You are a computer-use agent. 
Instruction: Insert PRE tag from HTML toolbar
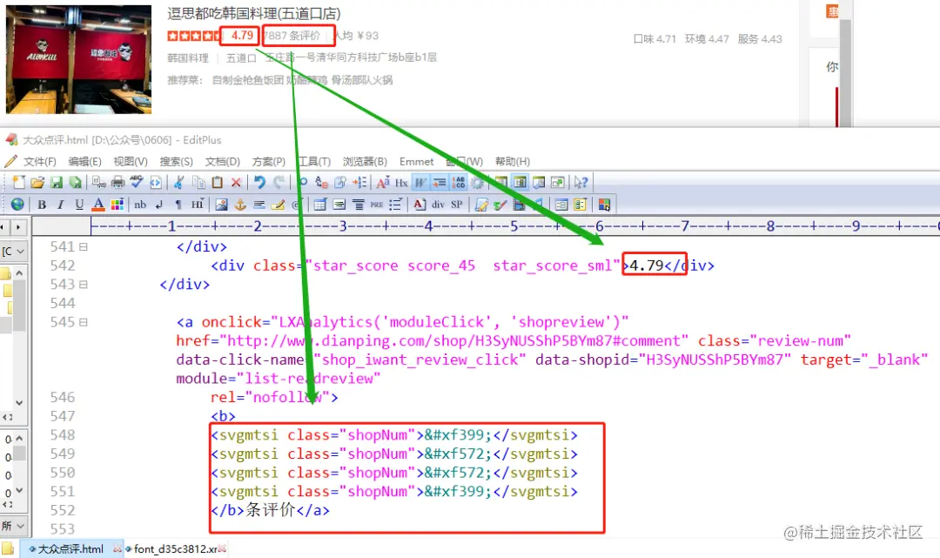[377, 205]
